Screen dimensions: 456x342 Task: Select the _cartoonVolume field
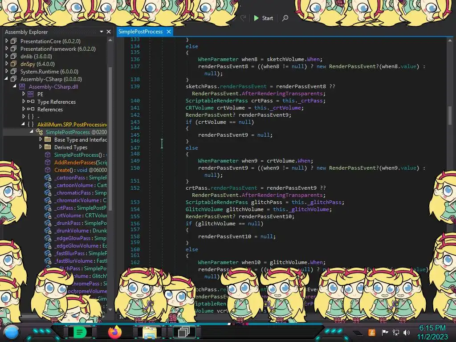(81, 185)
